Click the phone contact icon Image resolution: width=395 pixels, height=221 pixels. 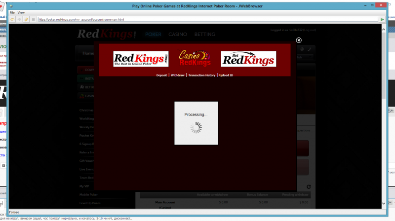(309, 49)
